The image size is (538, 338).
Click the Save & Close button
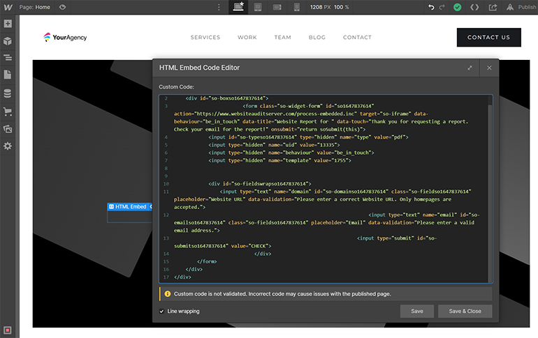pos(465,312)
